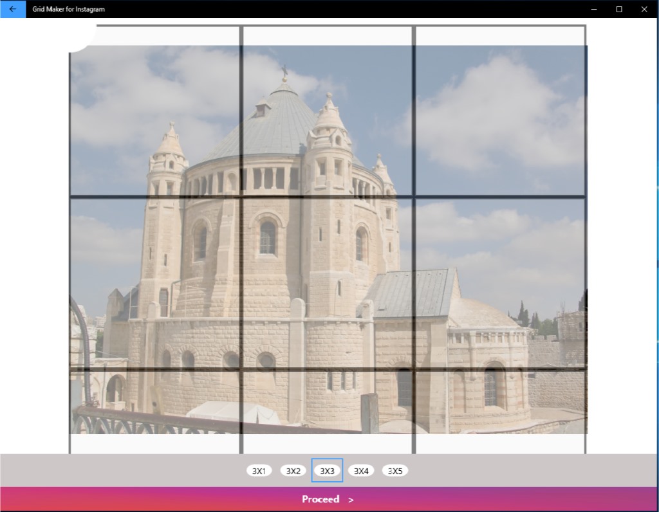This screenshot has height=512, width=659.
Task: Click the top-right grid cell of sky
Action: pos(500,111)
